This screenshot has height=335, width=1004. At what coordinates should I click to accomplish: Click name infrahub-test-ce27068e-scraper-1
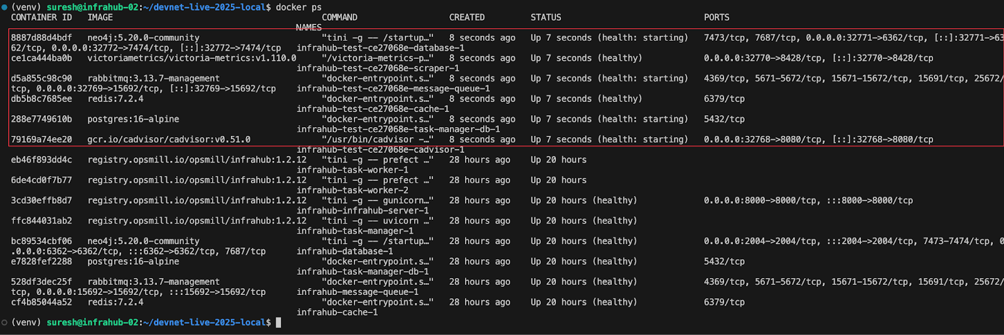[x=378, y=68]
